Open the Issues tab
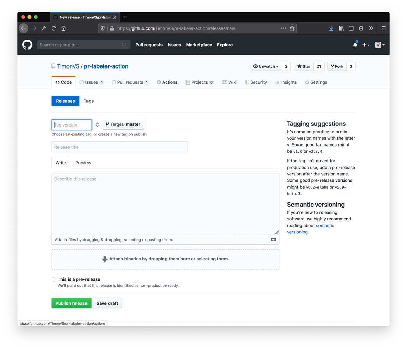This screenshot has width=407, height=349. pyautogui.click(x=92, y=82)
